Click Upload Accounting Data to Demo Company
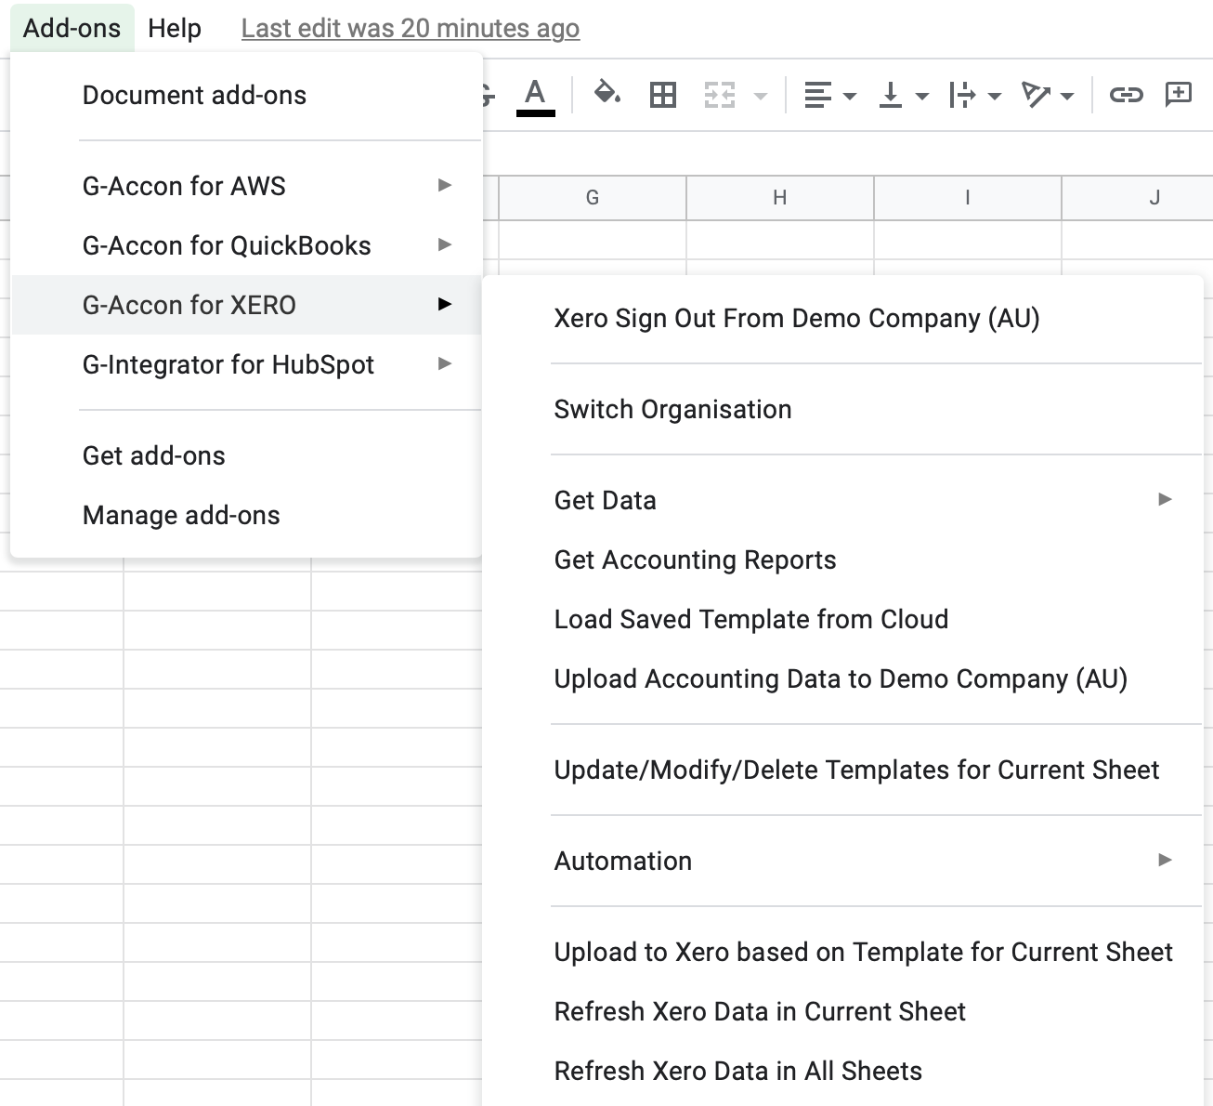 pos(843,678)
